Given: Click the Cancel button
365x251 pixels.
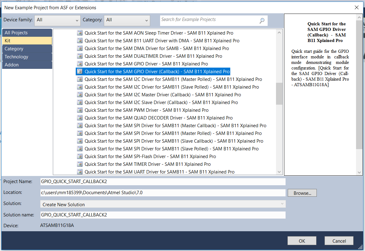Looking at the screenshot, I should coord(339,241).
